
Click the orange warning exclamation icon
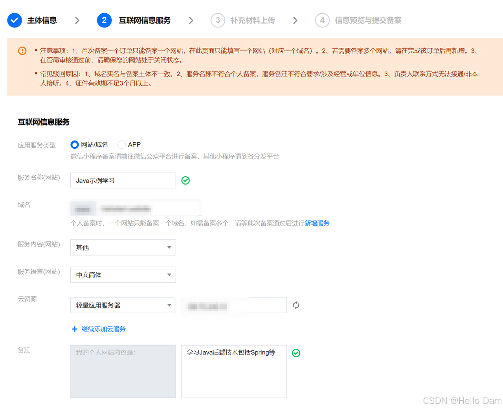22,50
